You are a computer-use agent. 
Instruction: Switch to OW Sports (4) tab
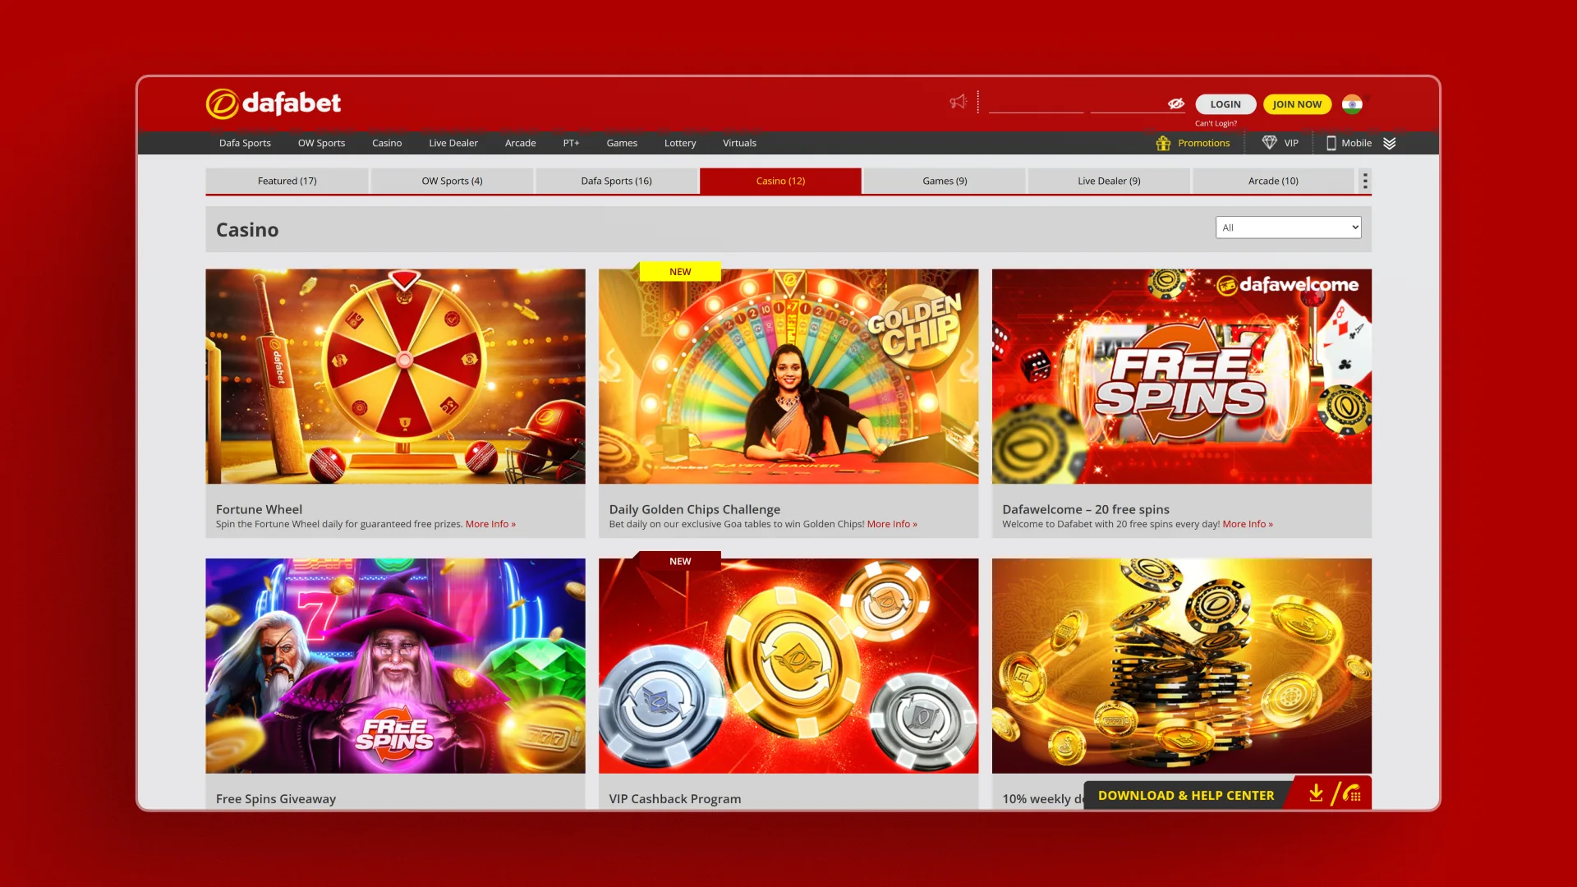(x=452, y=181)
